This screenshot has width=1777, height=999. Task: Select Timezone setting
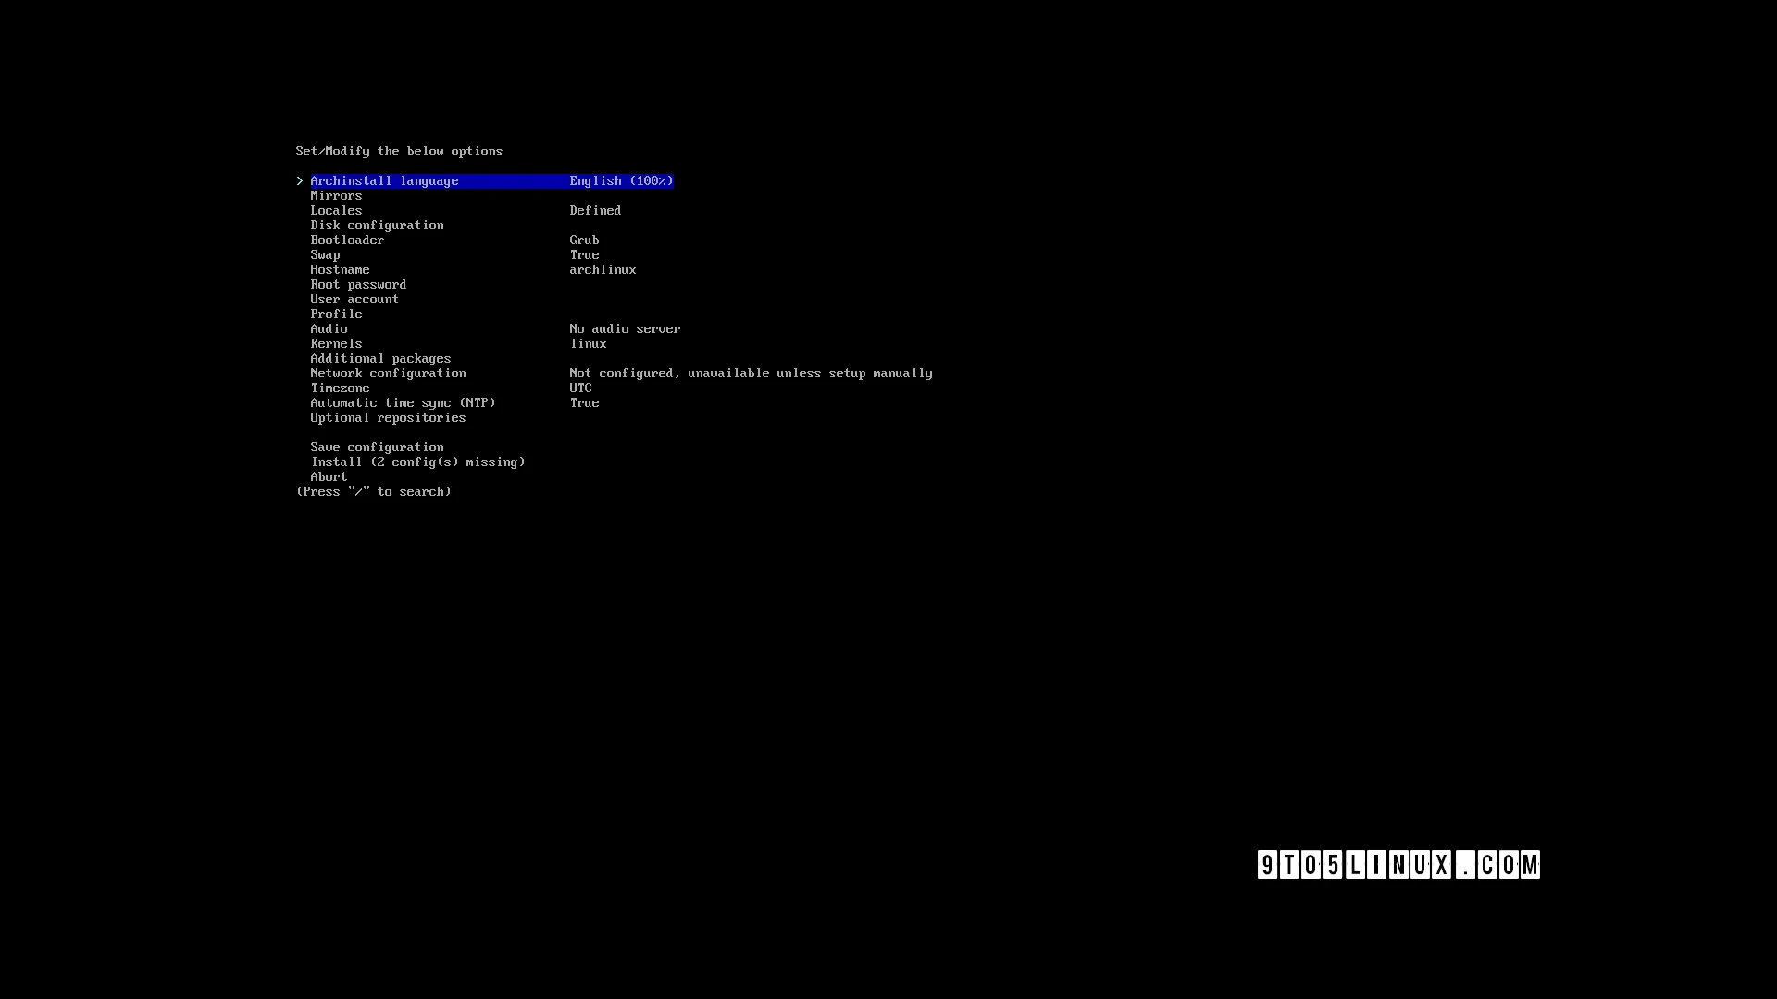point(340,387)
